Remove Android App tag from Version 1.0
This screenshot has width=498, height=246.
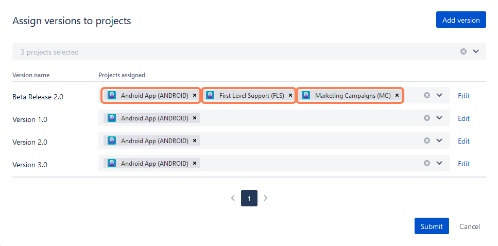[x=194, y=118]
